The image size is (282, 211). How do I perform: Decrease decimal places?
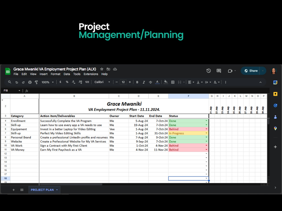coord(73,82)
